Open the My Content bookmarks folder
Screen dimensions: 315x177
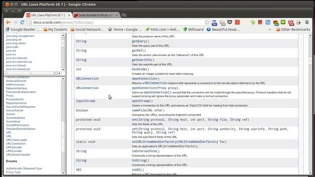55,29
